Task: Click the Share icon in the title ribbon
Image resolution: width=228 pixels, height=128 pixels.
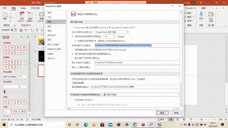Action: (x=217, y=8)
